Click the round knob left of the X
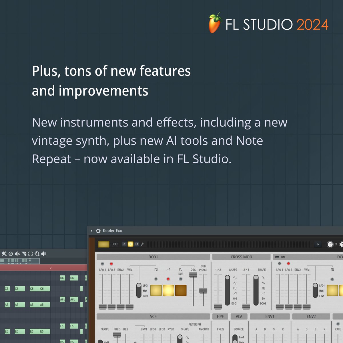 (330, 244)
